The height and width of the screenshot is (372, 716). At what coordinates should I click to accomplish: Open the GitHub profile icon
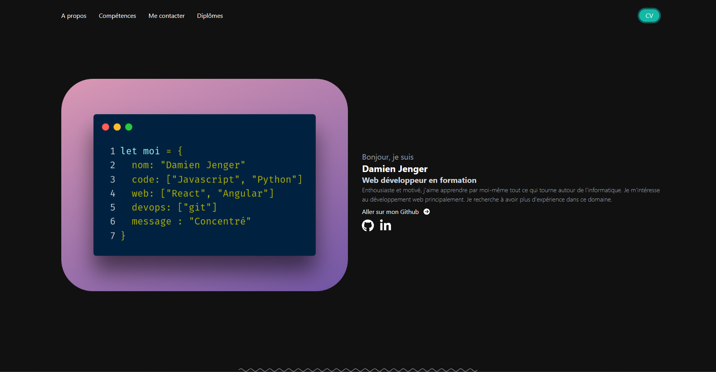pos(368,225)
